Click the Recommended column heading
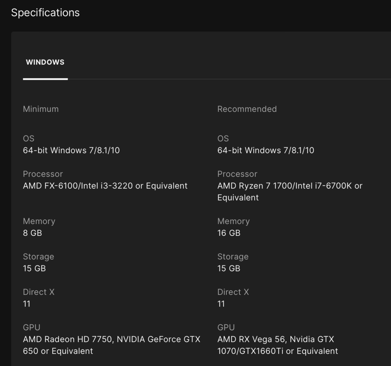The width and height of the screenshot is (391, 366). pos(247,109)
